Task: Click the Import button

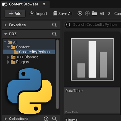Action: coord(38,14)
